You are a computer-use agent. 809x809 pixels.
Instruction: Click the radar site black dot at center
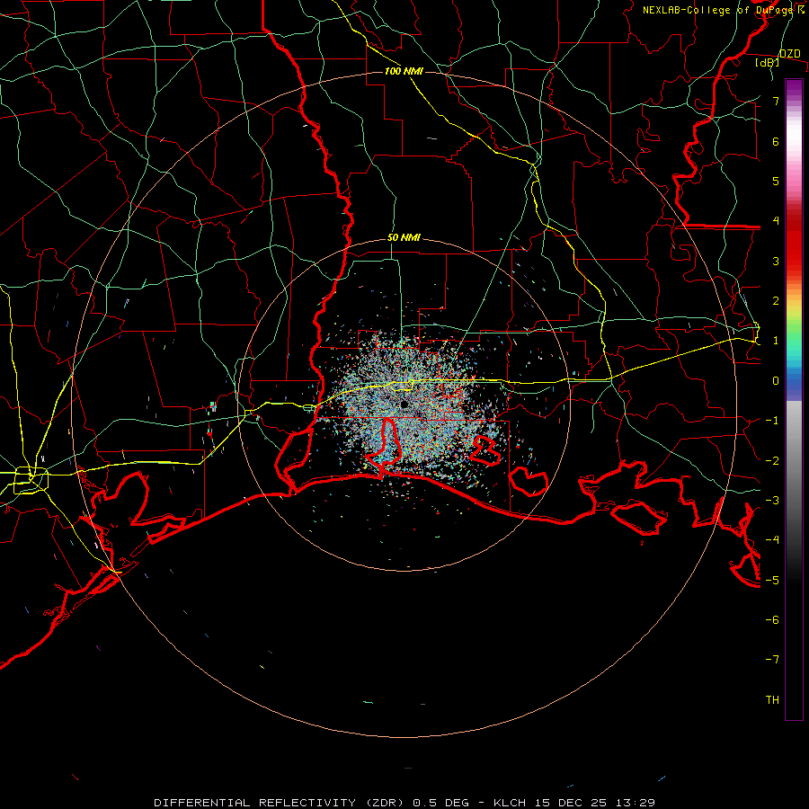(x=404, y=404)
